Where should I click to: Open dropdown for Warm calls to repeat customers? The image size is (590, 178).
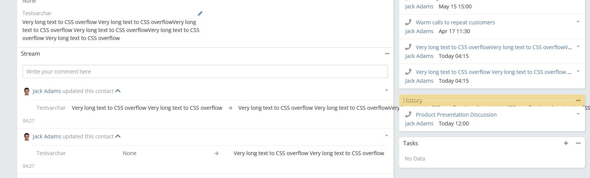click(x=578, y=22)
